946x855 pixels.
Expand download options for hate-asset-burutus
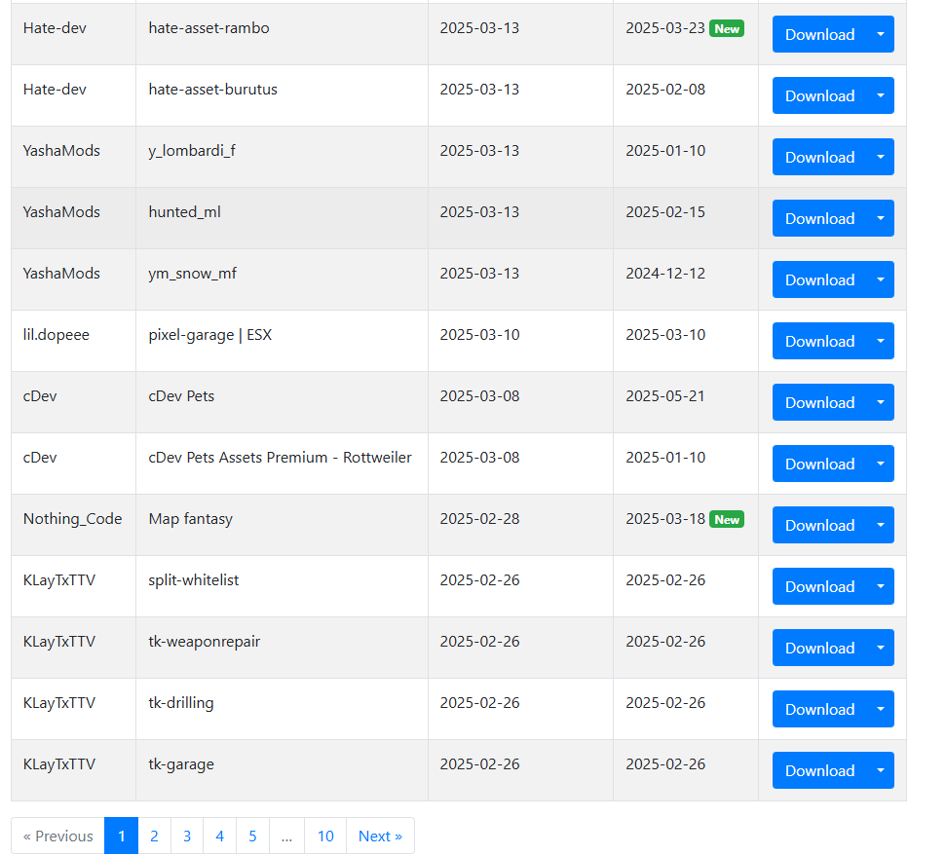(881, 95)
